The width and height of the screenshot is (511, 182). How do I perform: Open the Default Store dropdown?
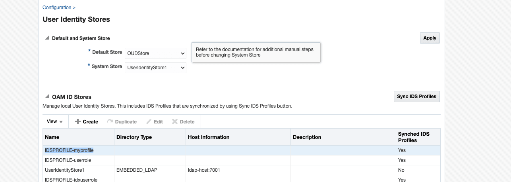point(155,53)
